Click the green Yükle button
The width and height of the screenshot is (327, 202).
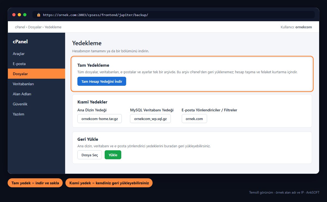click(113, 155)
